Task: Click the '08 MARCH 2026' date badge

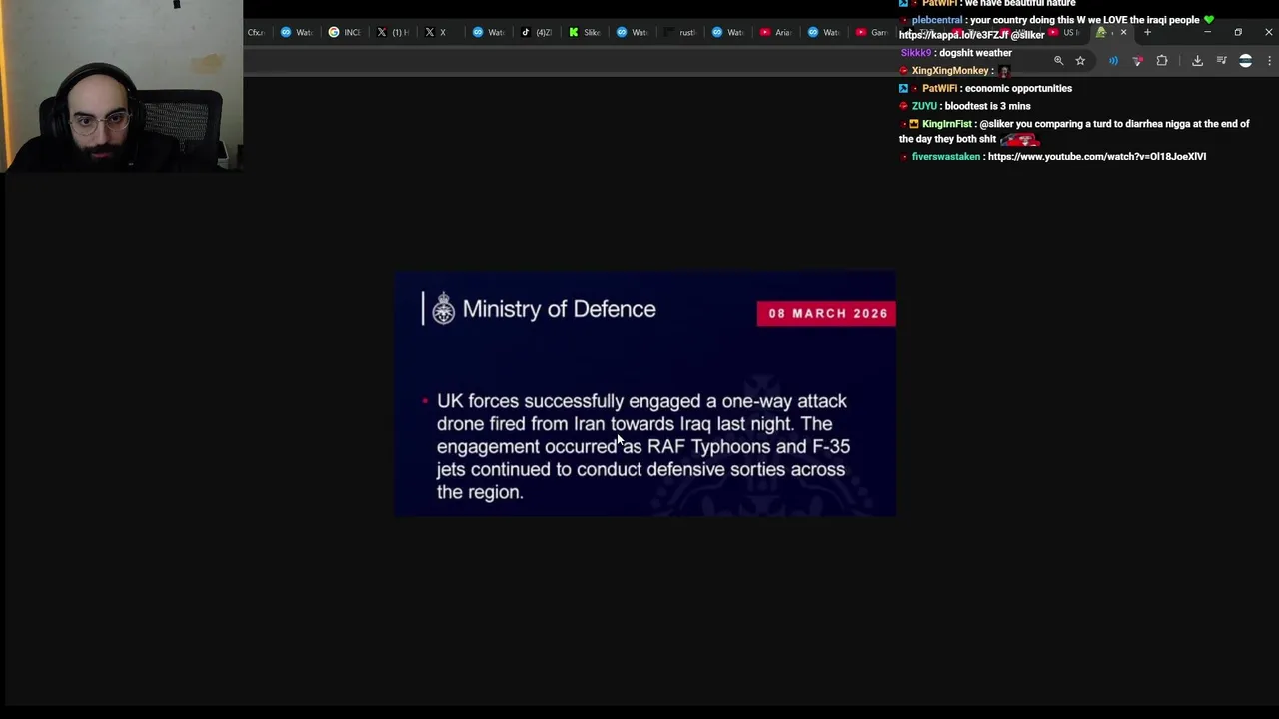Action: pyautogui.click(x=826, y=313)
